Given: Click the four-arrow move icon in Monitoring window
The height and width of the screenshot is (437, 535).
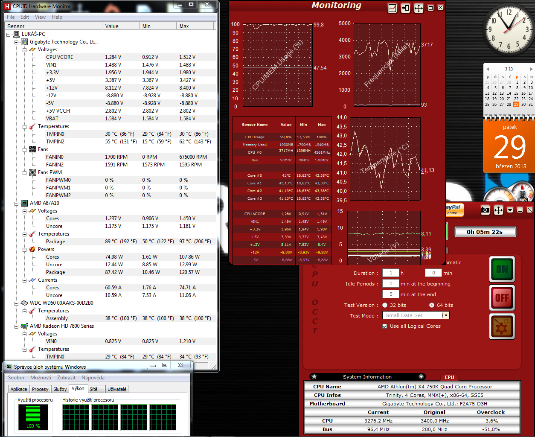Looking at the screenshot, I should (x=419, y=8).
